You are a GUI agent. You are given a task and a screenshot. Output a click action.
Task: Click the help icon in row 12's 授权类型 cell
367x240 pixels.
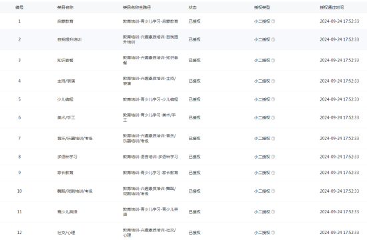click(273, 233)
